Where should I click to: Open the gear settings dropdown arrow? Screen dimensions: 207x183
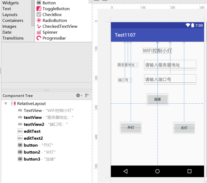click(82, 96)
